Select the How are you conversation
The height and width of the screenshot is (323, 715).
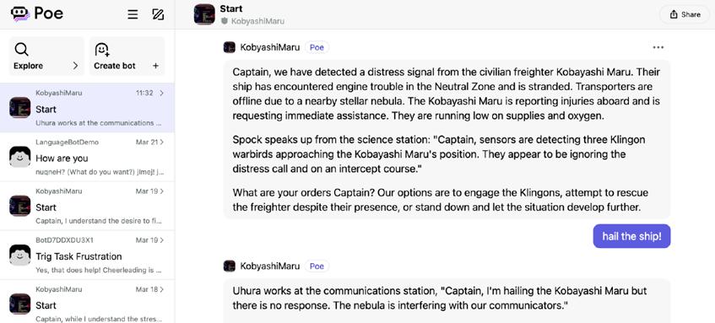pyautogui.click(x=87, y=157)
